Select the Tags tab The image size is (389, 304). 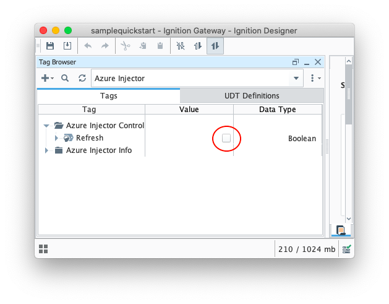click(x=108, y=95)
